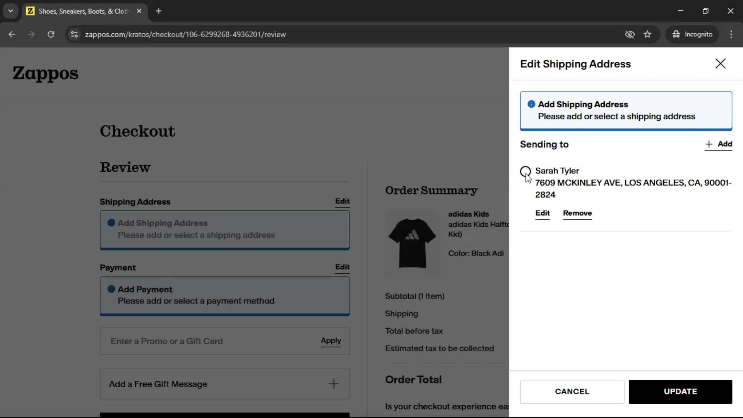The image size is (743, 418).
Task: Reload the checkout page
Action: tap(51, 34)
